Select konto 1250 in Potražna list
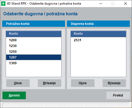The height and width of the screenshot is (108, 132). tap(33, 52)
